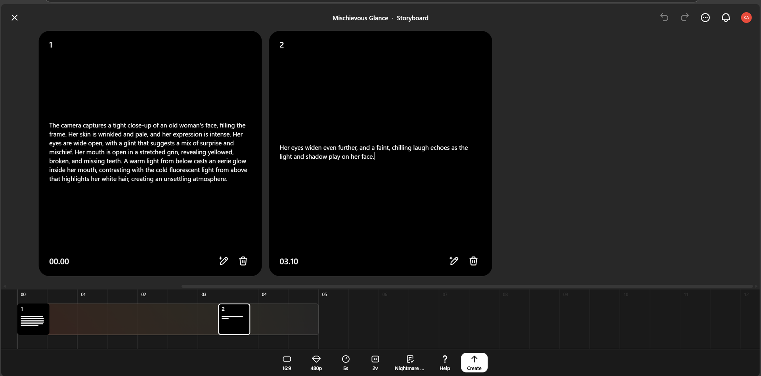Click the 05 marker on timeline ruler
Screen dimensions: 761x376
pyautogui.click(x=324, y=294)
